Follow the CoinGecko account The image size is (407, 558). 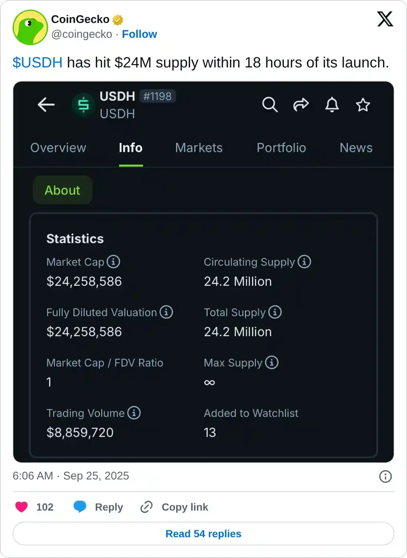139,34
